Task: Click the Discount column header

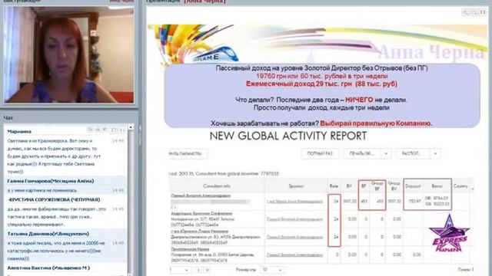Action: pos(413,186)
